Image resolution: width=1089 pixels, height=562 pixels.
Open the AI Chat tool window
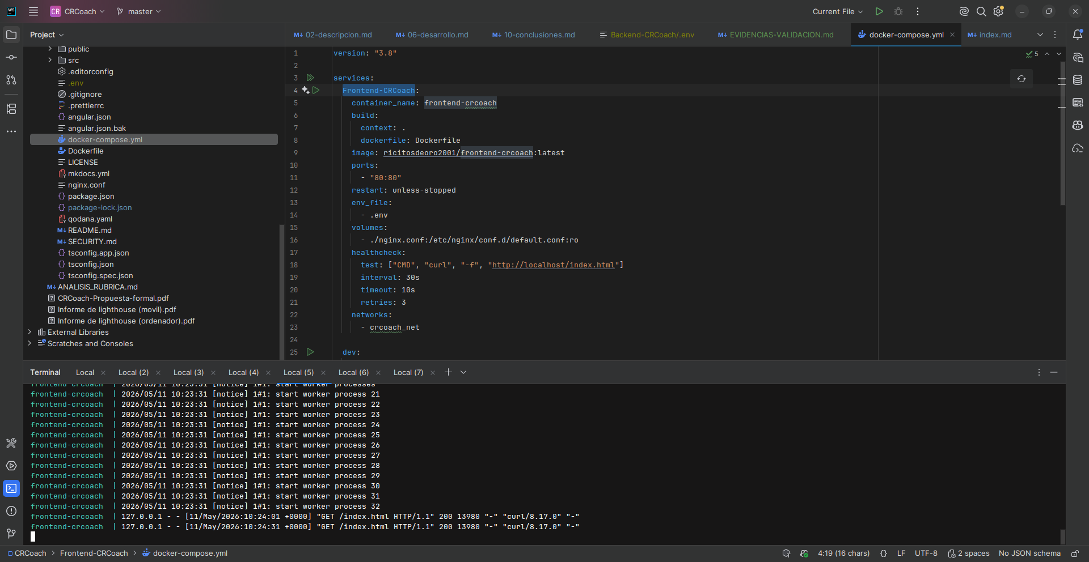[1078, 57]
